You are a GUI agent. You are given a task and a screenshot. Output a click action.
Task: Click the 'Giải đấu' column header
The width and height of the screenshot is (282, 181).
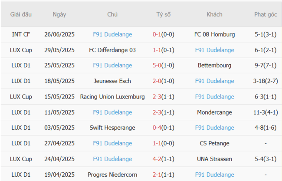point(22,14)
